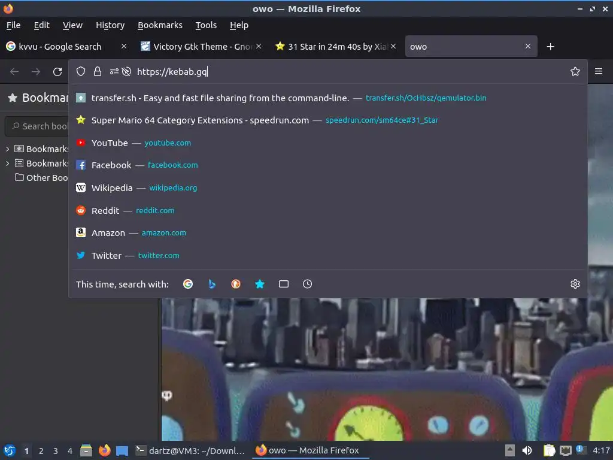Select Super Mario 64 Category Extensions suggestion
Screen dimensions: 613x460
tap(328, 120)
